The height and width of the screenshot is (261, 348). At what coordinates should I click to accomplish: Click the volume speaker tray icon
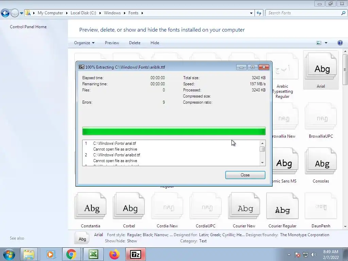coord(314,255)
